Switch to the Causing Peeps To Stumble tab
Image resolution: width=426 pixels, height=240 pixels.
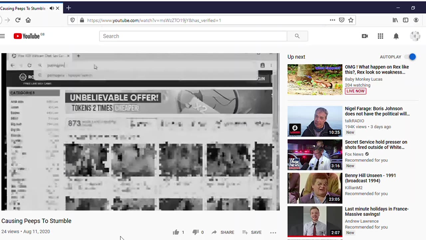click(x=23, y=8)
